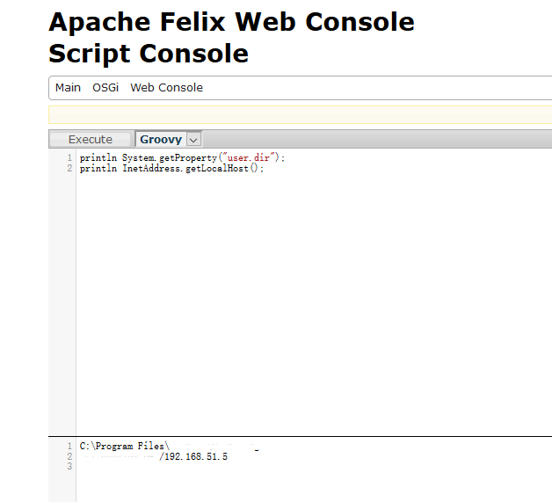This screenshot has height=502, width=552.
Task: Open the Web Console menu
Action: pos(166,88)
